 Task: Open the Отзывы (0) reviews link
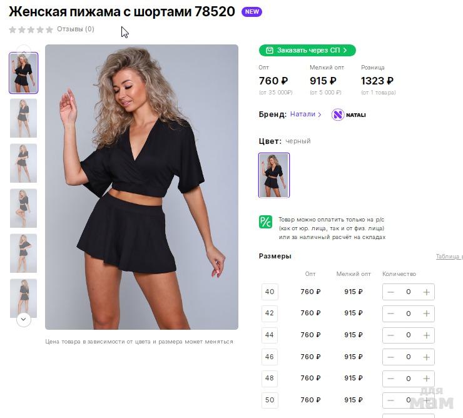click(75, 29)
